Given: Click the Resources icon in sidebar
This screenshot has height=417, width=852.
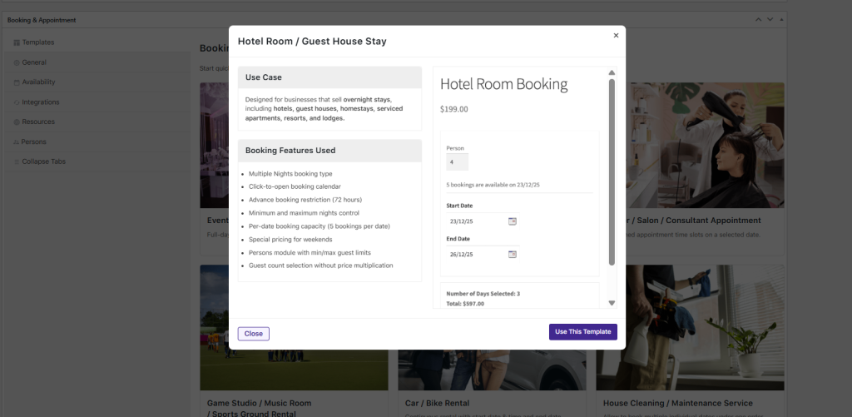Looking at the screenshot, I should tap(17, 122).
